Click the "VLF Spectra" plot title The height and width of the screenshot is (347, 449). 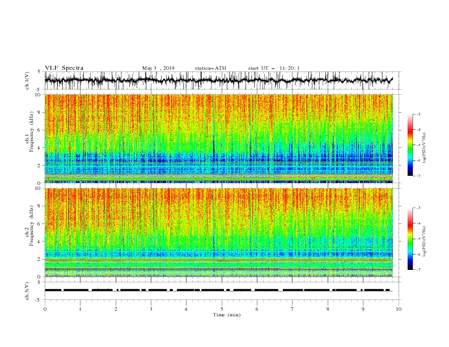64,68
